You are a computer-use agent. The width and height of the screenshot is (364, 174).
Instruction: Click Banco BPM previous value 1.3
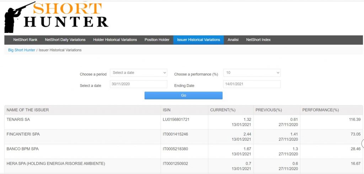[x=295, y=149]
